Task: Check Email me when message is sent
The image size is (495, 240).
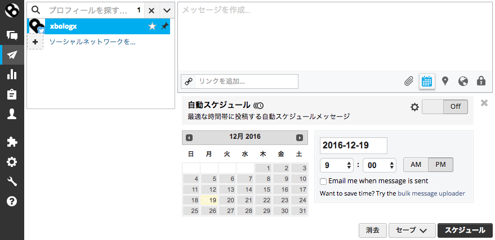Action: coord(323,182)
